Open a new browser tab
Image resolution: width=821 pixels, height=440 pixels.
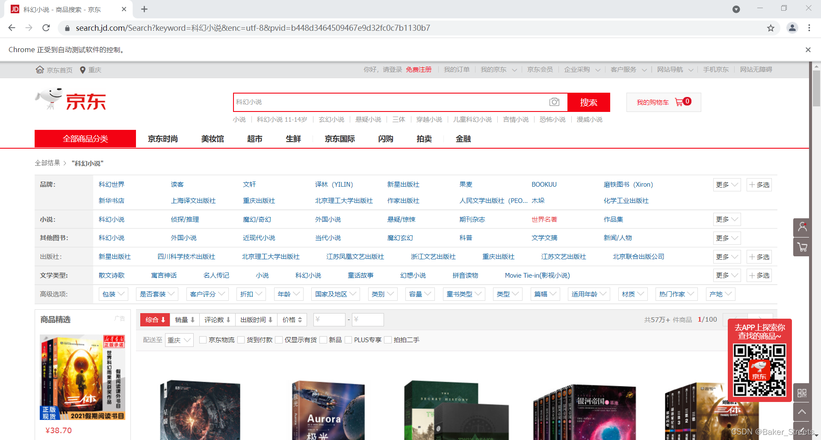tap(144, 9)
